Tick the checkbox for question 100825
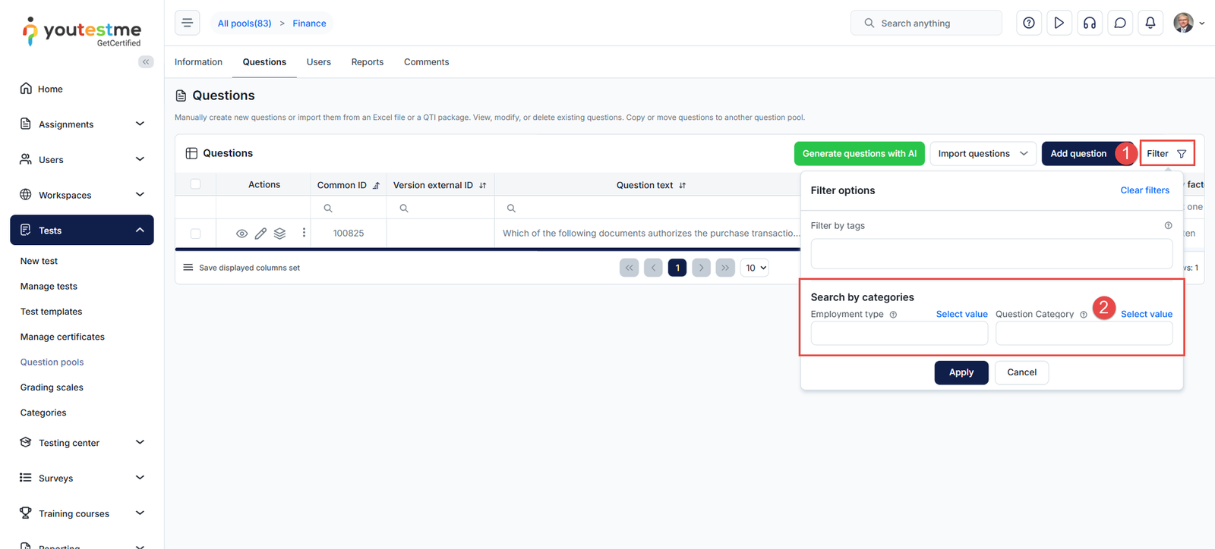 pos(195,234)
